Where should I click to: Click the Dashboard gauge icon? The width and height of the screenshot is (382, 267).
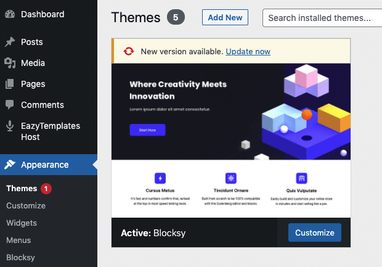pos(10,14)
